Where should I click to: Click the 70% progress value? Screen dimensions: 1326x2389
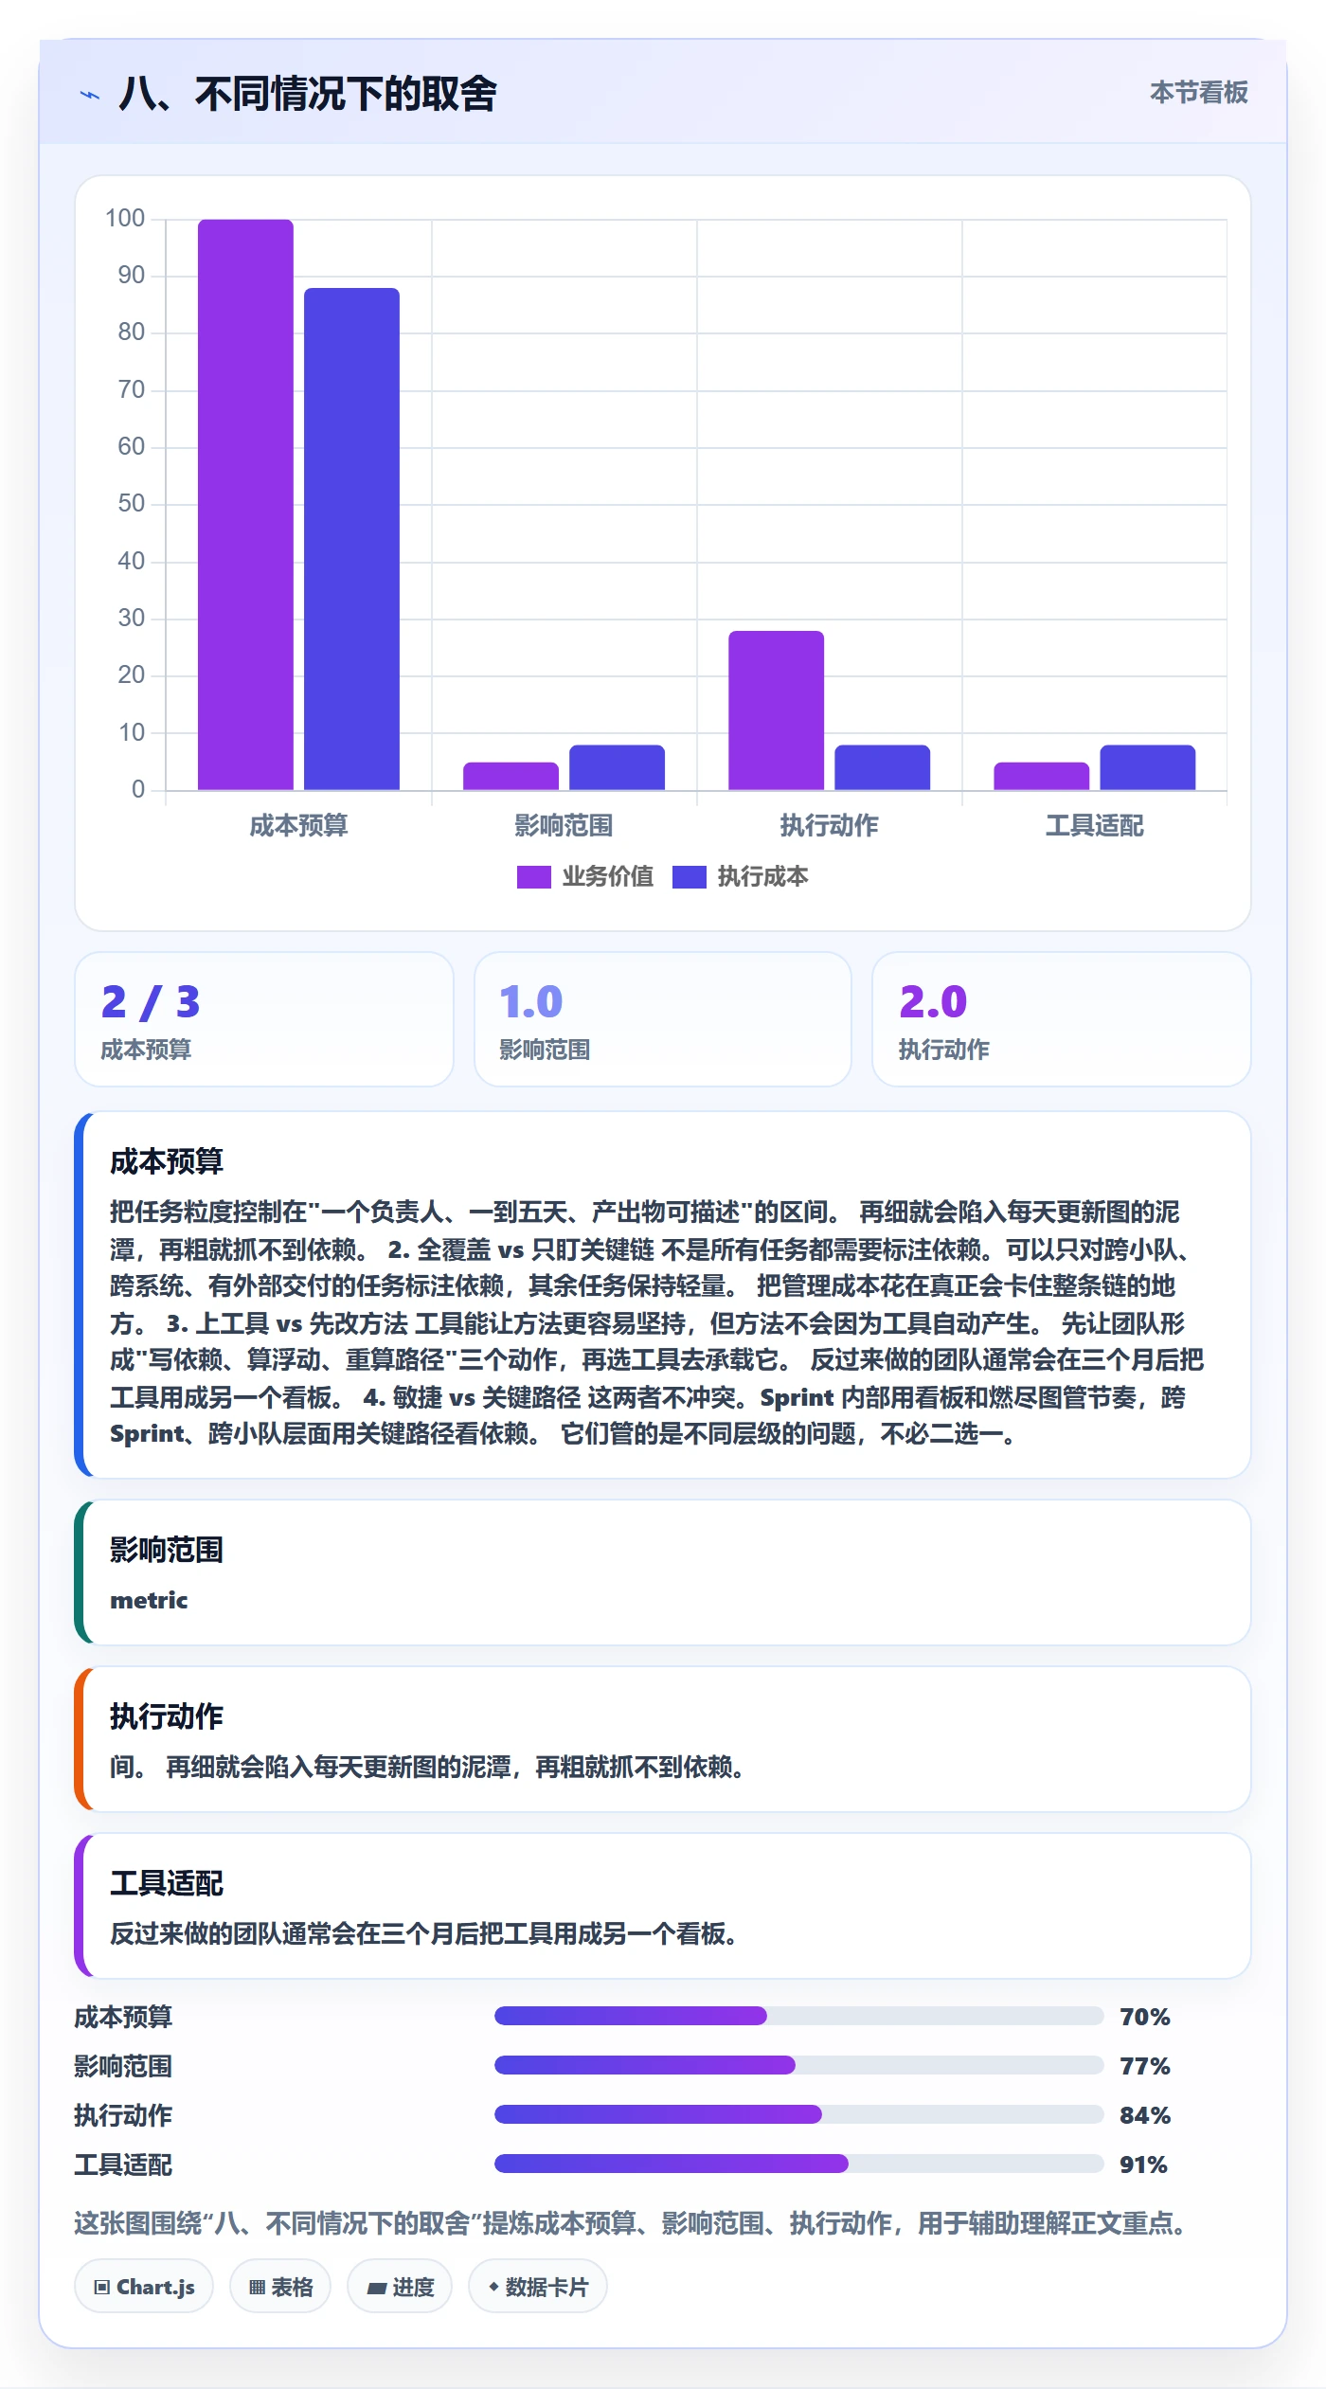pos(1144,2017)
